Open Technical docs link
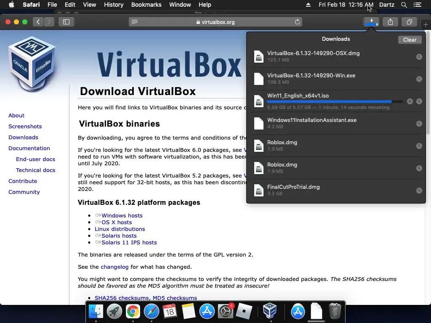The height and width of the screenshot is (323, 431). (35, 170)
